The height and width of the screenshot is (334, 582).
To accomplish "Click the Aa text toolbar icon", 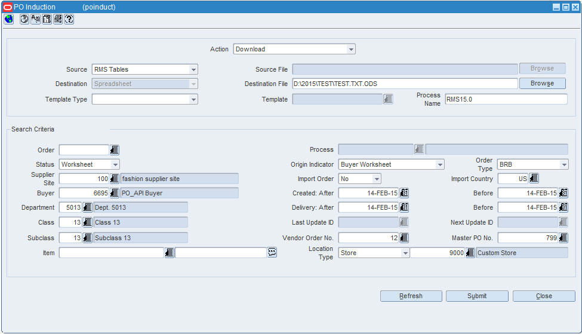I will click(x=36, y=19).
